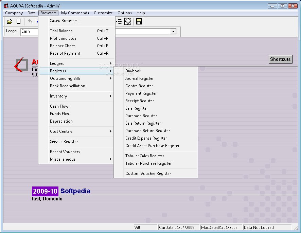Select Balance Sheet menu item
Screen dimensions: 301x233
coord(77,46)
